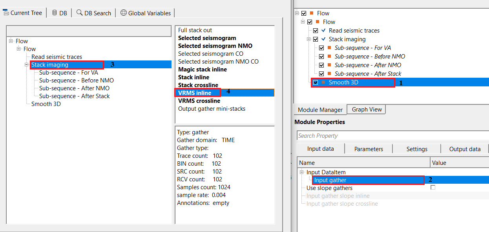Image resolution: width=489 pixels, height=232 pixels.
Task: Click the Search Property input field
Action: (x=392, y=136)
